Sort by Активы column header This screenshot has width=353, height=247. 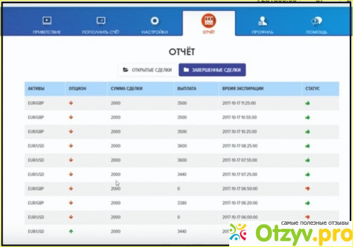pos(35,88)
